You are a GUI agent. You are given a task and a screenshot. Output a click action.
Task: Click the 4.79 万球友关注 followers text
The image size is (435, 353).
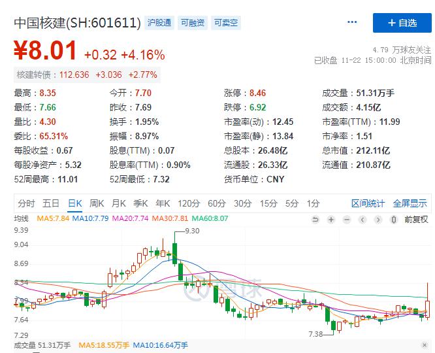(x=402, y=50)
